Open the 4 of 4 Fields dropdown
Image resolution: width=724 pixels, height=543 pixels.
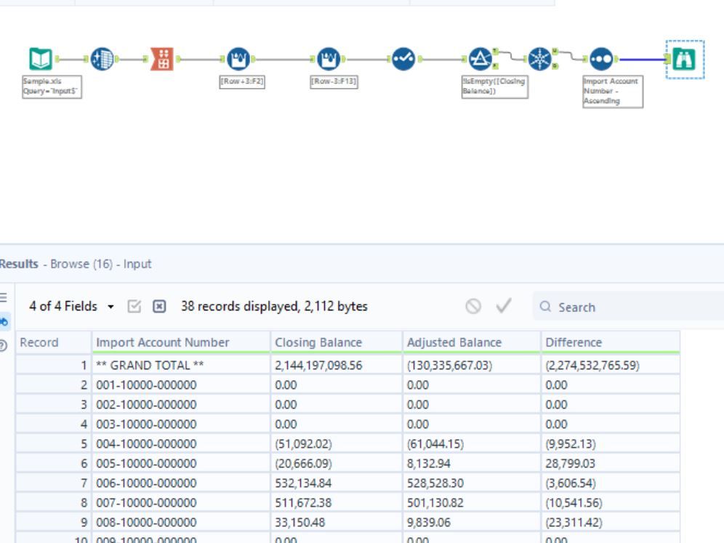[71, 306]
